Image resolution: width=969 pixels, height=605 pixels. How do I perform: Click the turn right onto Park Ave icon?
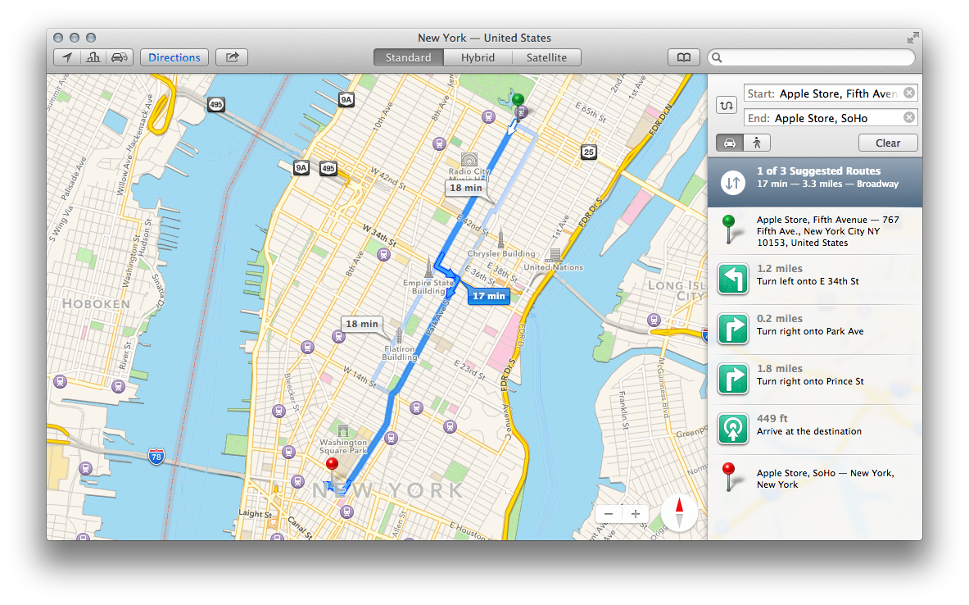[x=733, y=329]
